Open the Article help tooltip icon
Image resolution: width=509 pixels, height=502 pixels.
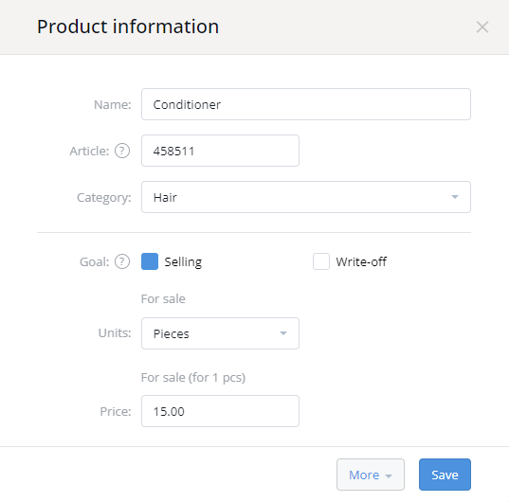(122, 151)
